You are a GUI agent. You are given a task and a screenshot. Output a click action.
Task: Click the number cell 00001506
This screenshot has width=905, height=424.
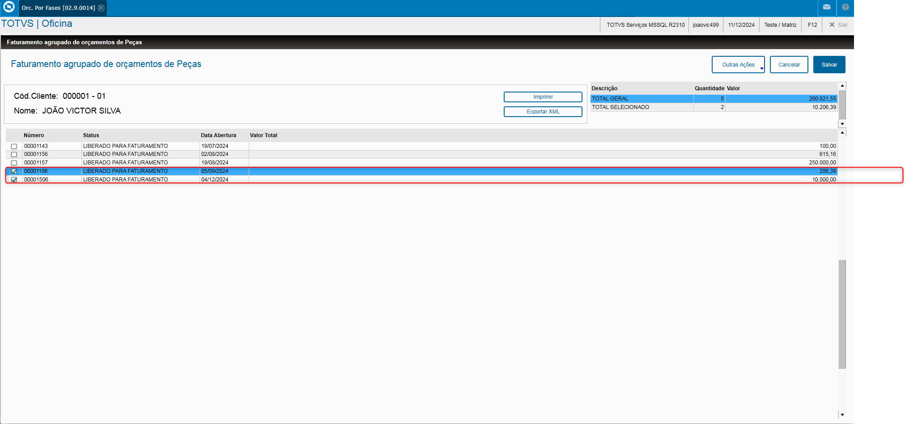tap(36, 180)
